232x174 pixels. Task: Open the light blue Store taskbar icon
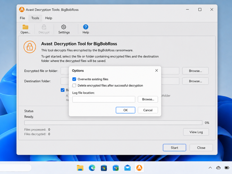115,168
